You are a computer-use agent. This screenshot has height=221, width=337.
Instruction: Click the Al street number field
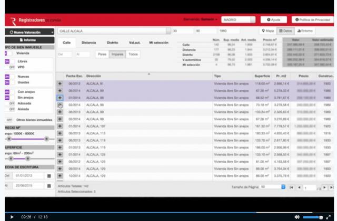[83, 54]
